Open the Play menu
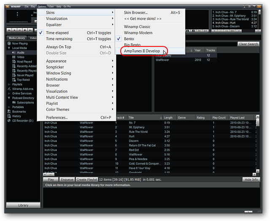This screenshot has width=270, height=221. click(x=33, y=7)
